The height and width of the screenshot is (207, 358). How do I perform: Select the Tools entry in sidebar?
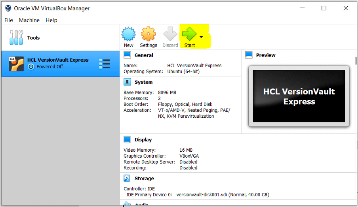pyautogui.click(x=61, y=38)
